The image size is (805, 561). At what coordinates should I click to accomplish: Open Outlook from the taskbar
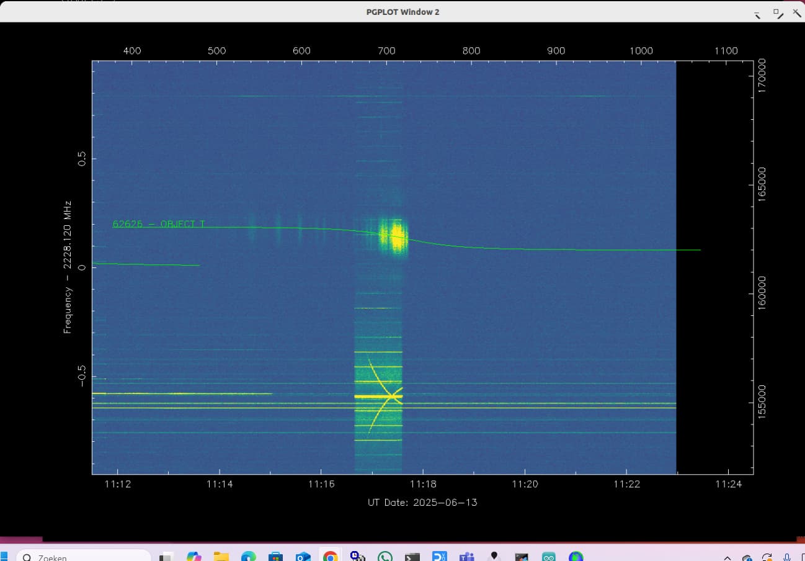click(x=303, y=557)
